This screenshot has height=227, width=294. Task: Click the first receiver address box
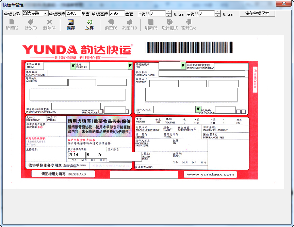(x=164, y=83)
